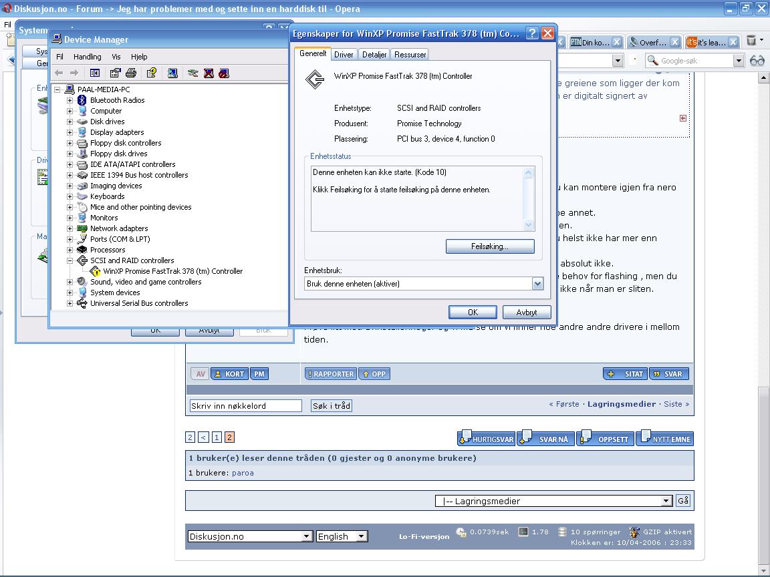The image size is (770, 577).
Task: Click the Uninstall device toolbar icon
Action: click(209, 73)
